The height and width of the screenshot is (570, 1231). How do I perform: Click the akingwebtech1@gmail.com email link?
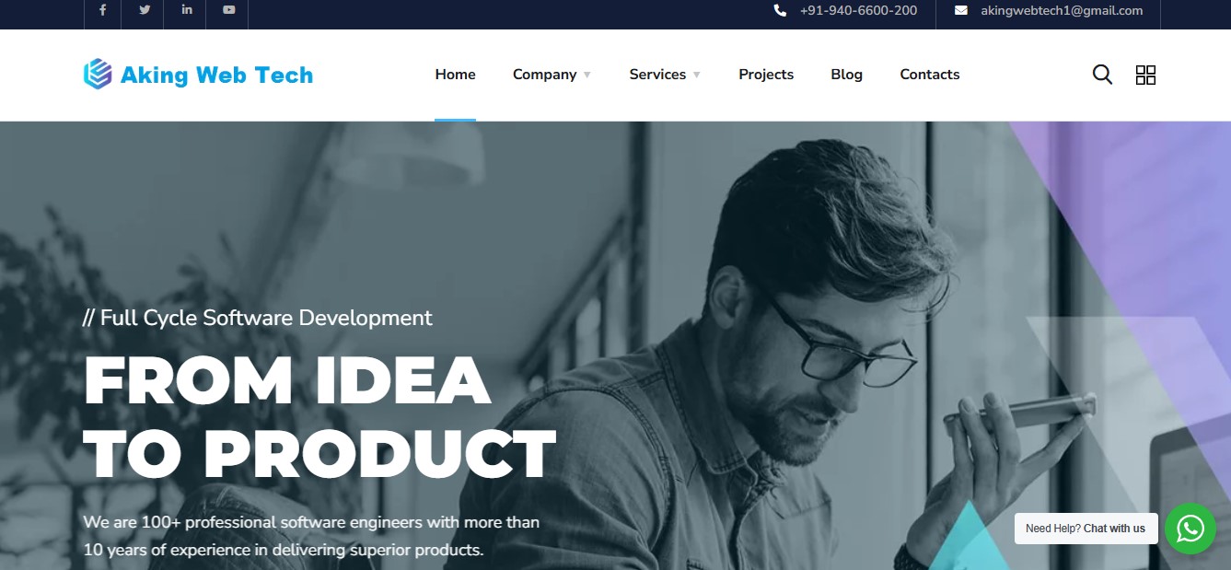pyautogui.click(x=1062, y=11)
